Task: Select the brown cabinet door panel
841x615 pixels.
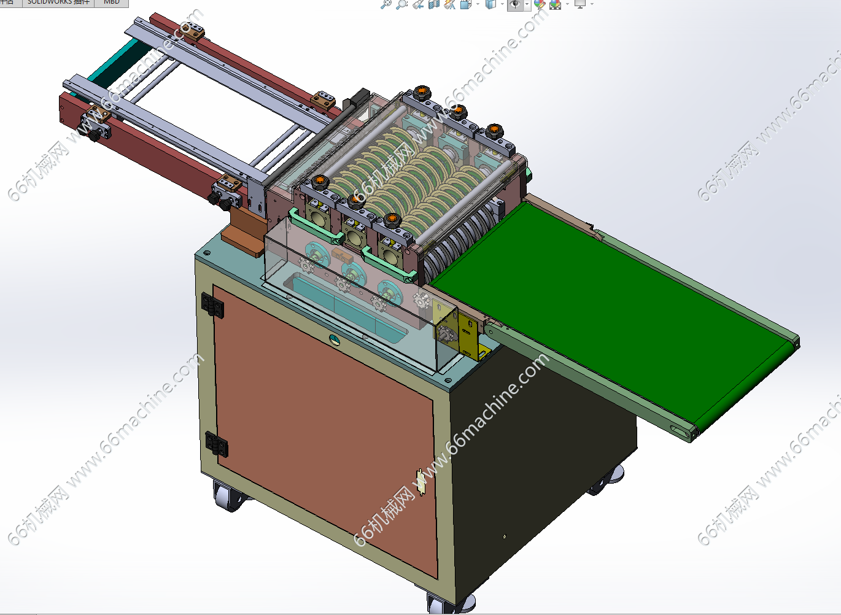Action: click(319, 417)
